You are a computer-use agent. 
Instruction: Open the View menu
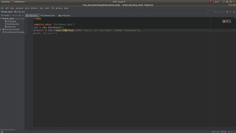click(12, 8)
